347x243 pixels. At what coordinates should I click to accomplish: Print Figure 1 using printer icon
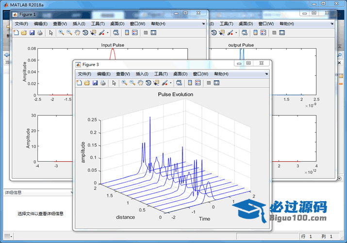(40, 33)
